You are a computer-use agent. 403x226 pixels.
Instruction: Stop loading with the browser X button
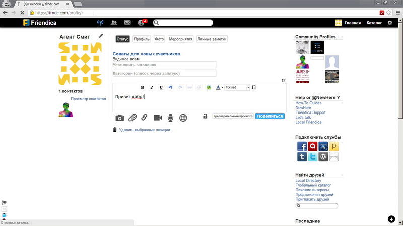click(22, 12)
